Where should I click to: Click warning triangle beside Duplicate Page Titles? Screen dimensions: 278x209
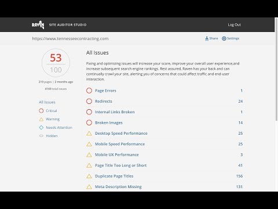(89, 176)
